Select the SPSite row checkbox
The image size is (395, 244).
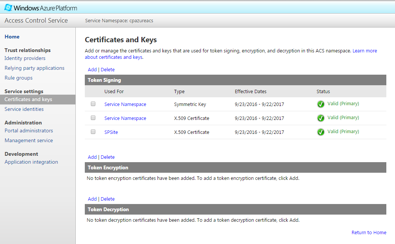[x=93, y=132]
